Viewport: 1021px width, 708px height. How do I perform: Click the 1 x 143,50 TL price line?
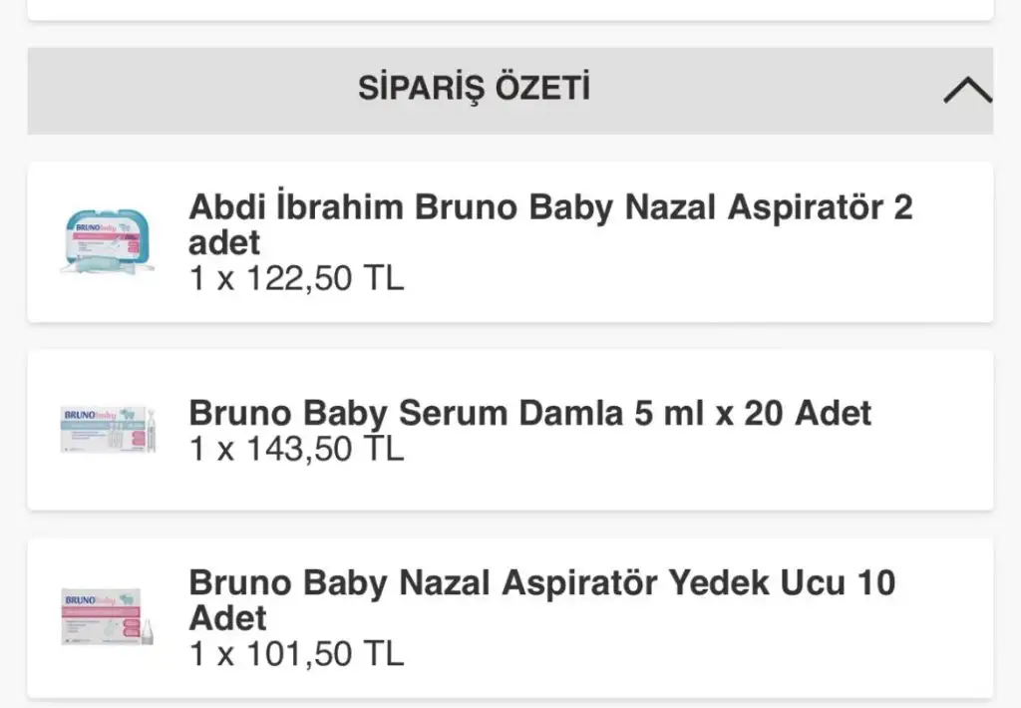click(296, 450)
